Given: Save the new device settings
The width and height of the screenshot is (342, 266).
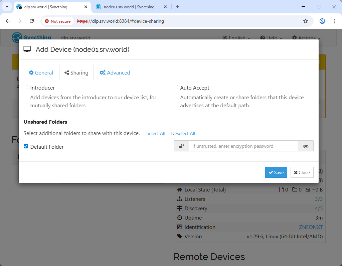Looking at the screenshot, I should (x=276, y=172).
